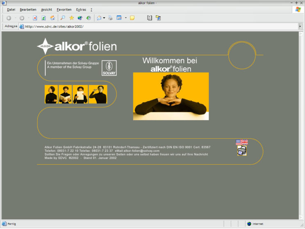The width and height of the screenshot is (305, 229).
Task: Print page with toolbar printer icon
Action: pos(111,18)
